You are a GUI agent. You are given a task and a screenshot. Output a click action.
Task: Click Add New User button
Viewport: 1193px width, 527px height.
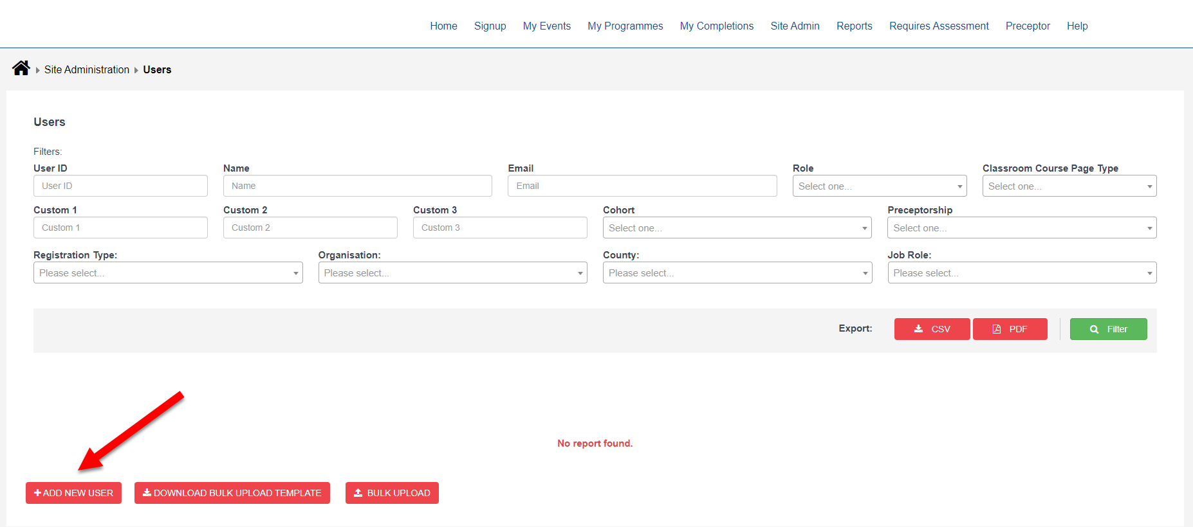click(x=73, y=493)
